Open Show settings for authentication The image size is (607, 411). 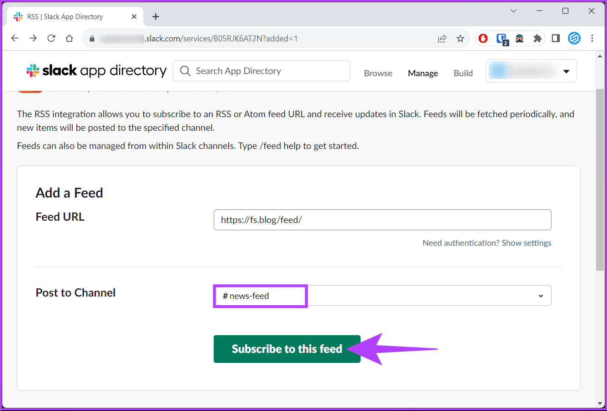pyautogui.click(x=526, y=243)
